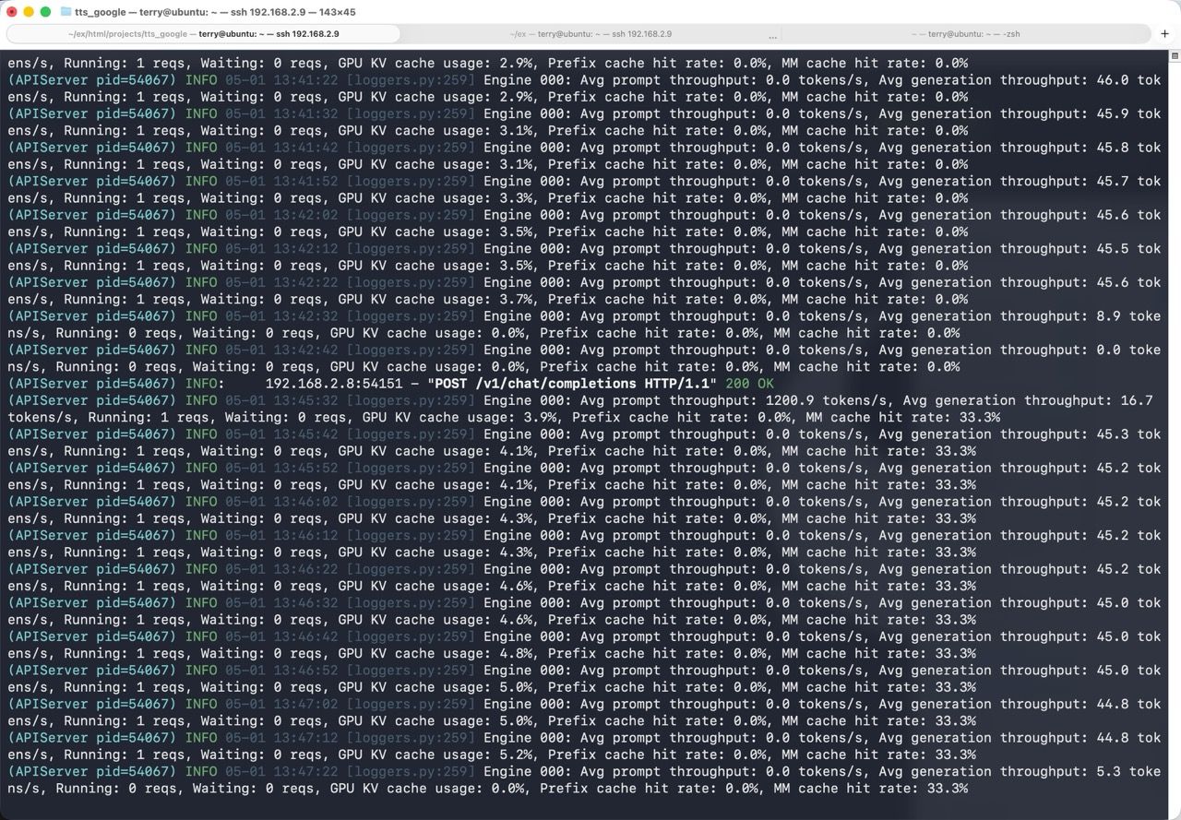Screen dimensions: 1181x820
Task: Minimize the terminal using yellow button
Action: pos(29,12)
